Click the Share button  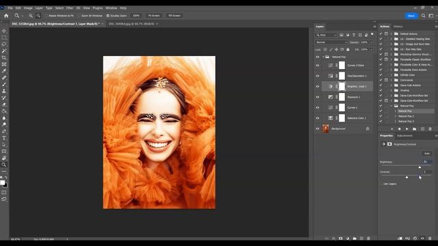411,16
